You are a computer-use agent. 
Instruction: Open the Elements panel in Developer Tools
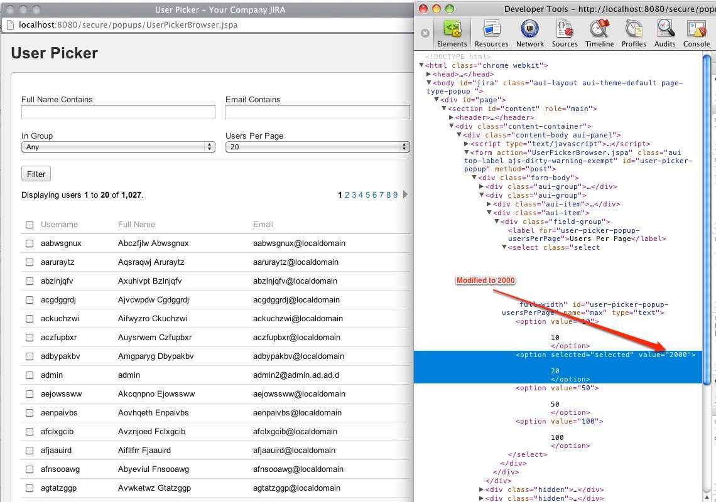point(452,33)
